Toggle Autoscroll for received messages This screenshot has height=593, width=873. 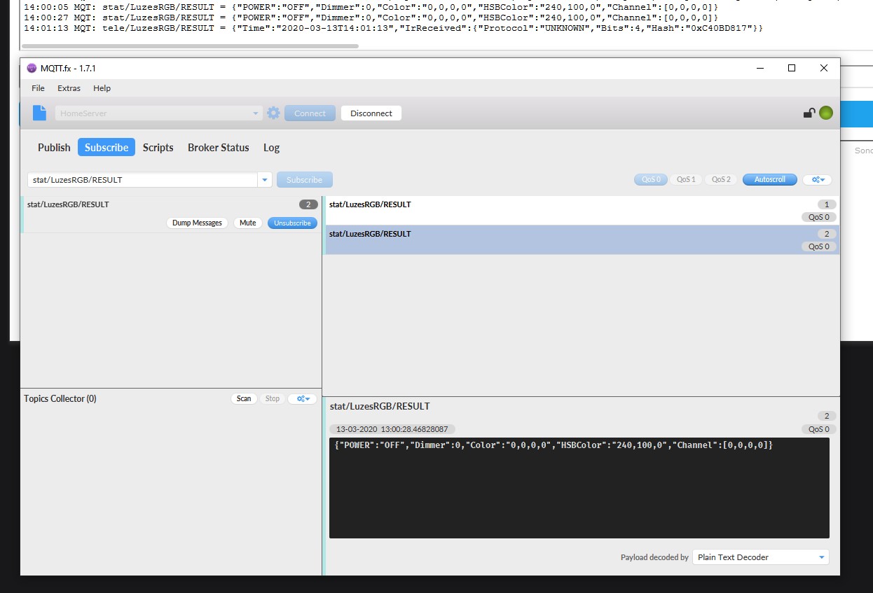[x=769, y=180]
